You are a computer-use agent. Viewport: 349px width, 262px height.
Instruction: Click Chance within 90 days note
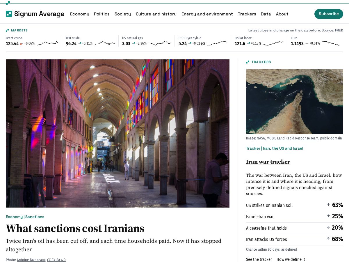(271, 249)
